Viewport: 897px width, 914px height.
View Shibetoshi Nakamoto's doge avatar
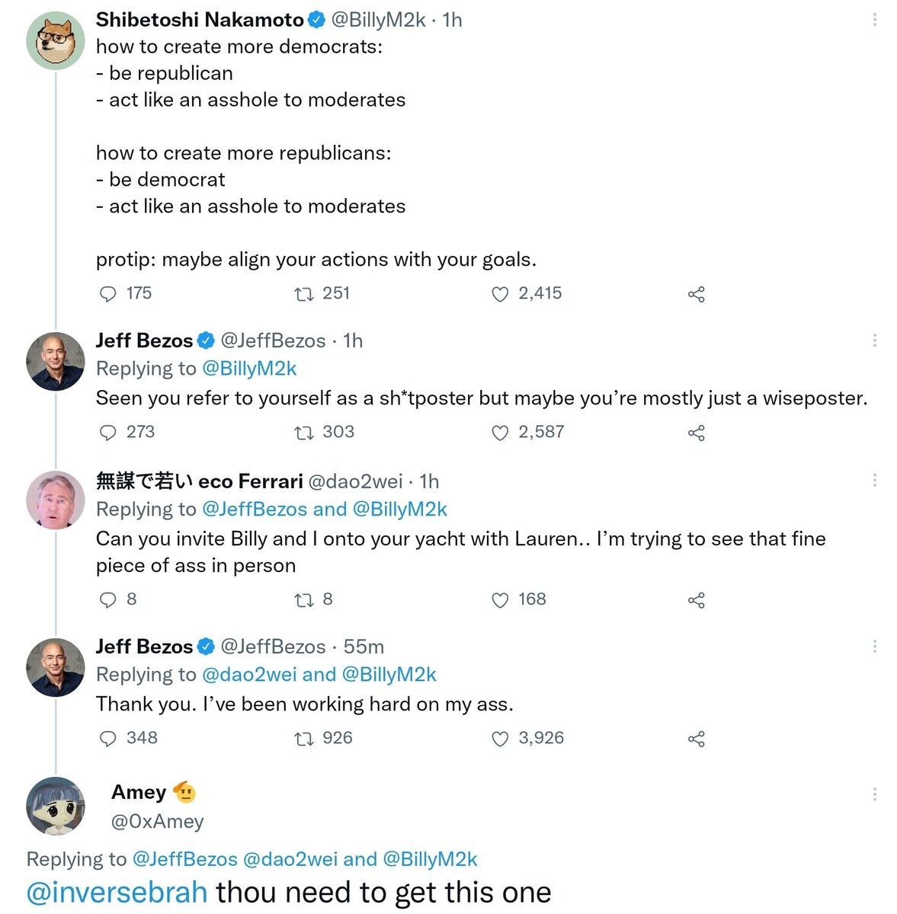(x=56, y=41)
